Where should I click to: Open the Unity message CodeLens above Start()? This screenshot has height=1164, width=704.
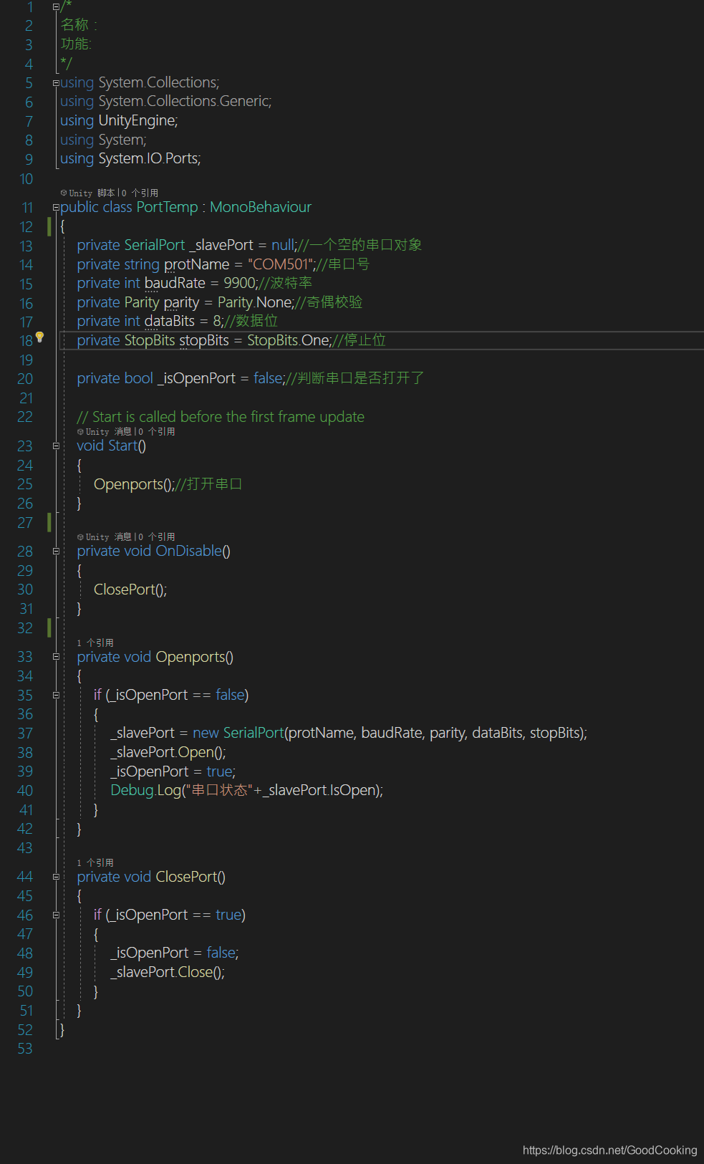coord(126,431)
